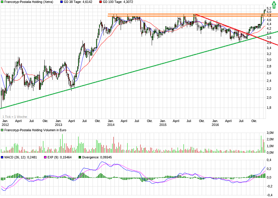Click the 4,6 price axis label
Image resolution: width=278 pixels, height=198 pixels.
click(269, 20)
